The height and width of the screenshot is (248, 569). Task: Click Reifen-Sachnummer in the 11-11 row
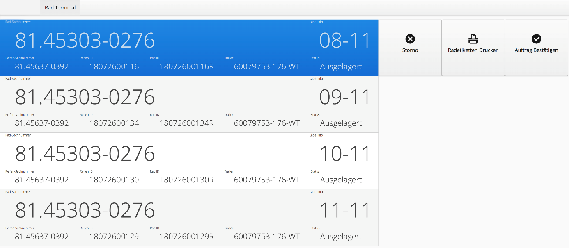tap(42, 237)
